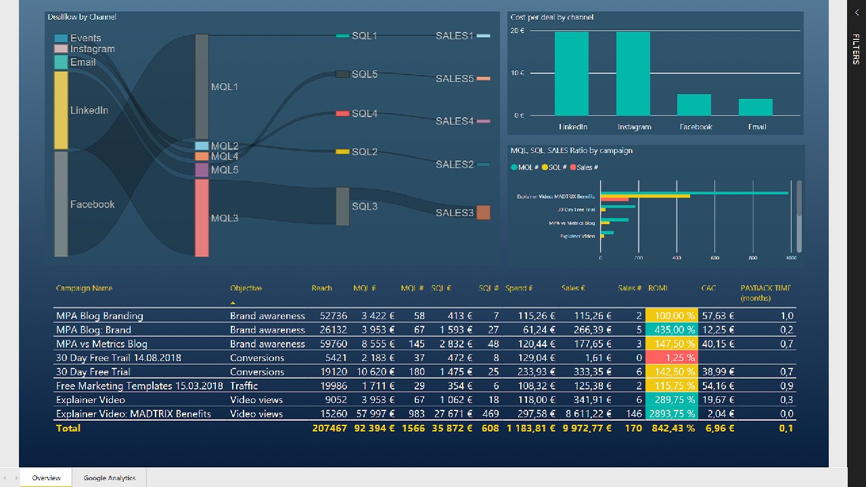This screenshot has width=866, height=487.
Task: Click the MQL1 node block
Action: coord(202,87)
